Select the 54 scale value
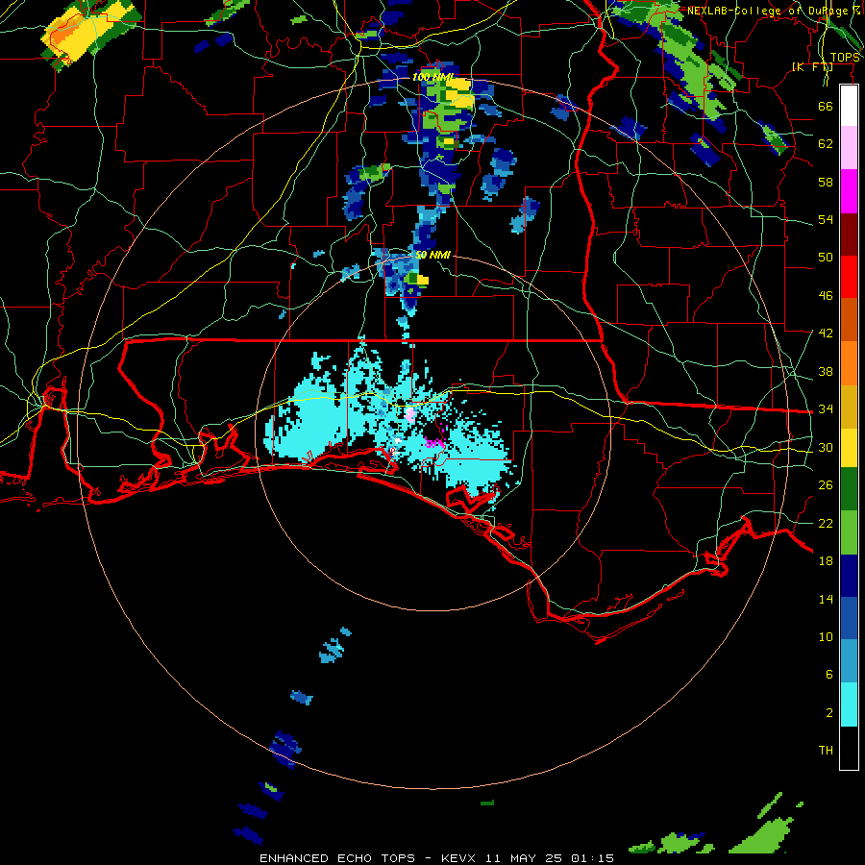Screen dimensions: 865x865 click(826, 219)
